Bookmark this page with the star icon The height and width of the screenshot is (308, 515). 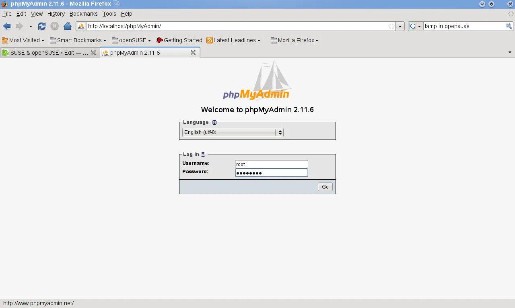391,26
